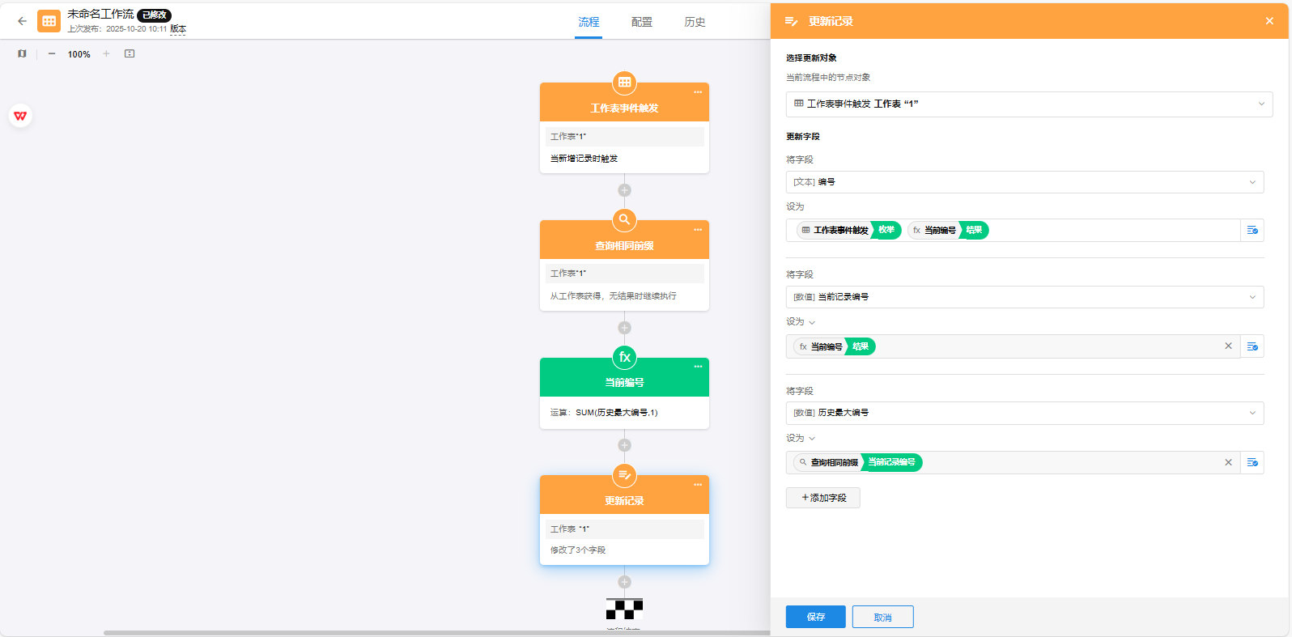
Task: Open the minimap icon in canvas toolbar
Action: pos(22,54)
